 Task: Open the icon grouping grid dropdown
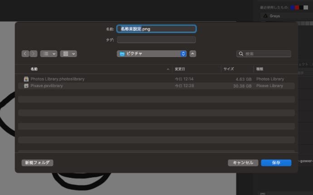[x=68, y=54]
